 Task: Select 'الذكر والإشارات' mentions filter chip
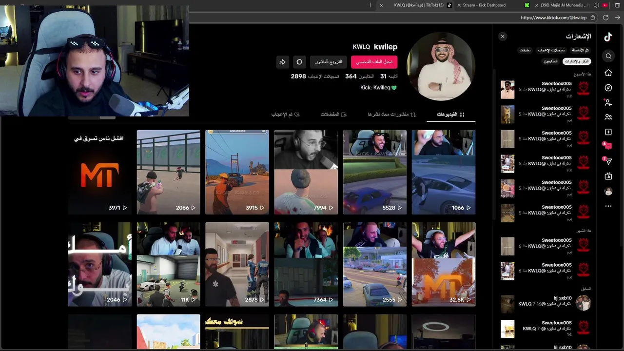(x=577, y=61)
